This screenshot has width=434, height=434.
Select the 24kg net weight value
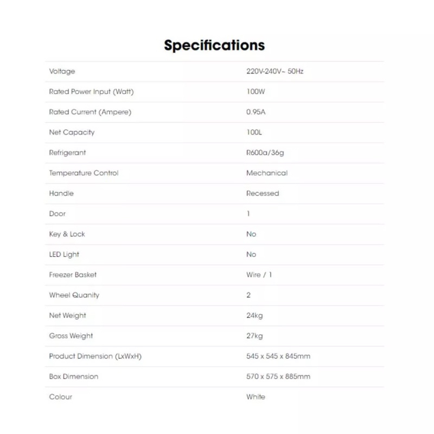click(x=254, y=315)
